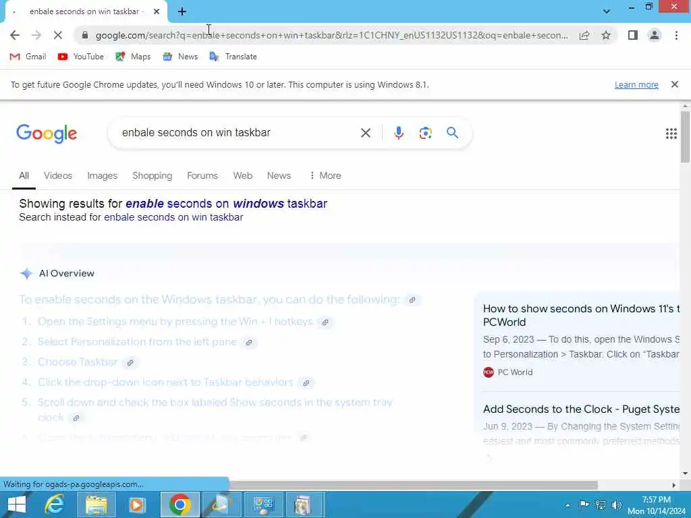Image resolution: width=691 pixels, height=518 pixels.
Task: Expand the More search filters
Action: point(325,176)
